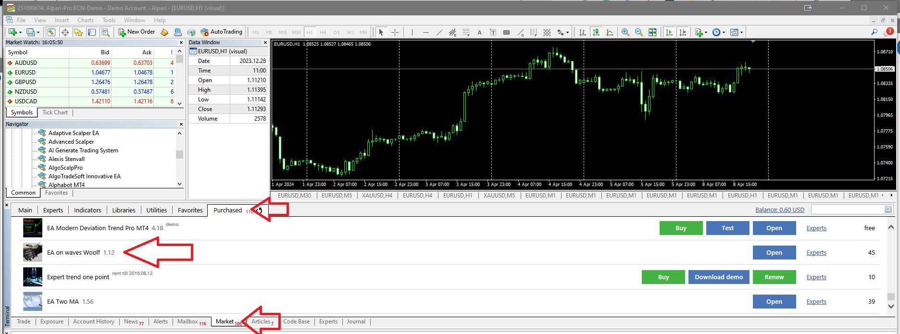
Task: Switch timeframe to W1
Action: point(350,32)
